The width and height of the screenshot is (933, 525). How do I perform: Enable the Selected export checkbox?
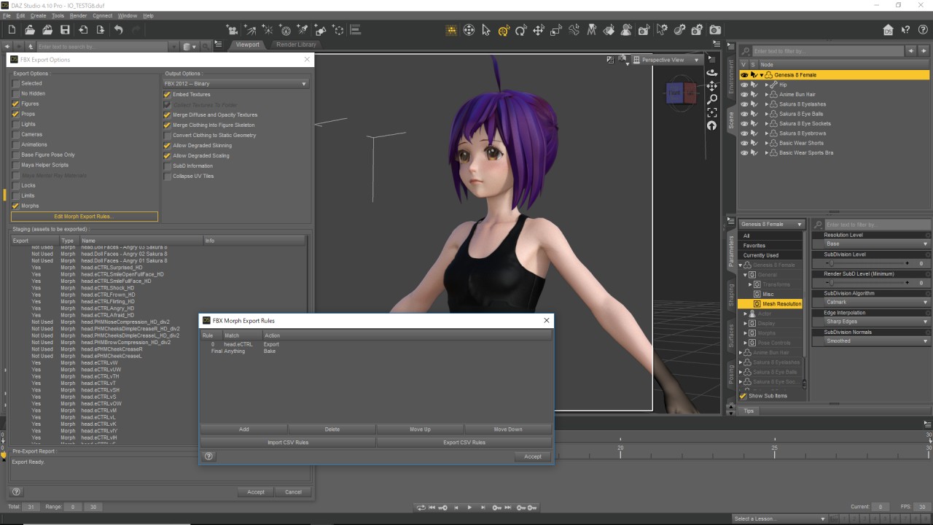click(15, 83)
